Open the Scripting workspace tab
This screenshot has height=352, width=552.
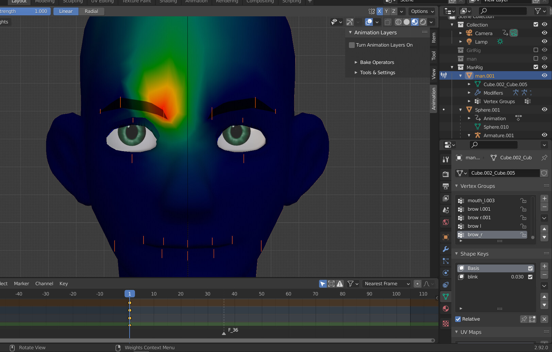click(291, 2)
